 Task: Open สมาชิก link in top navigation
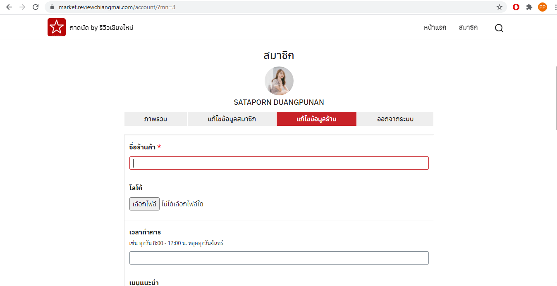[468, 28]
